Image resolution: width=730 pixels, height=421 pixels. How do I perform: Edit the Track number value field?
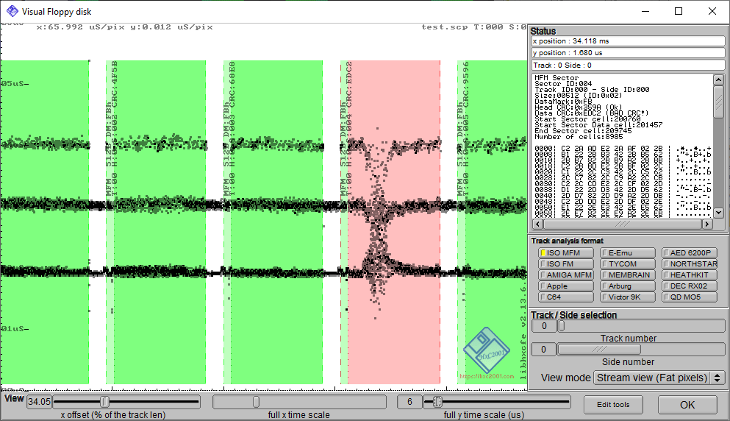[x=544, y=326]
